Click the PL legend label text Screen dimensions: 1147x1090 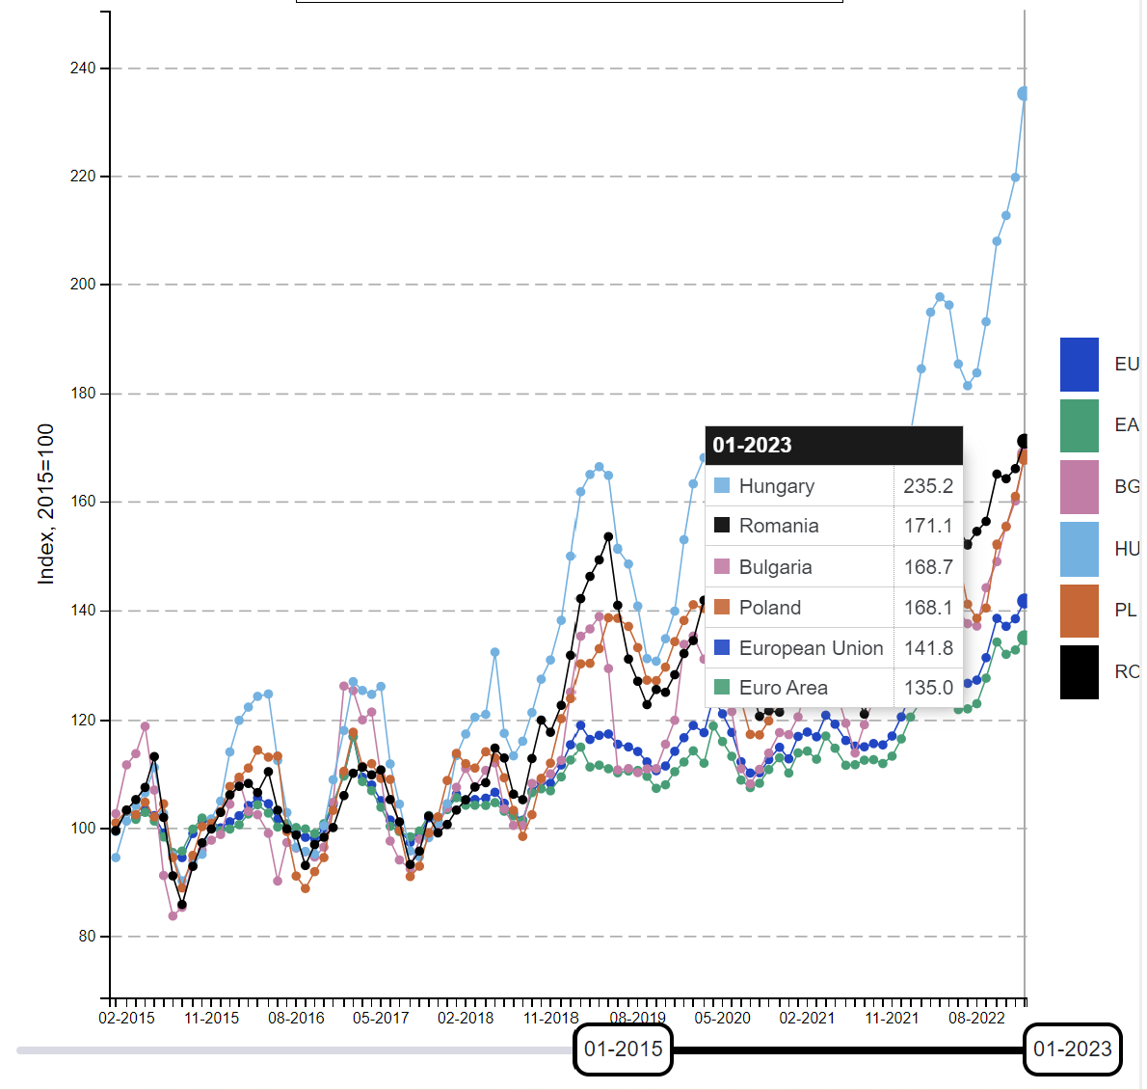point(1125,610)
